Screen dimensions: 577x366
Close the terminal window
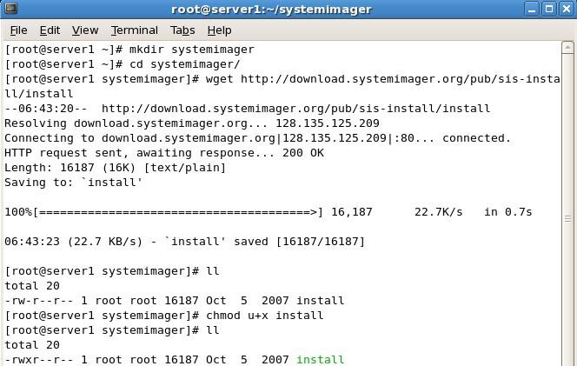pyautogui.click(x=567, y=9)
